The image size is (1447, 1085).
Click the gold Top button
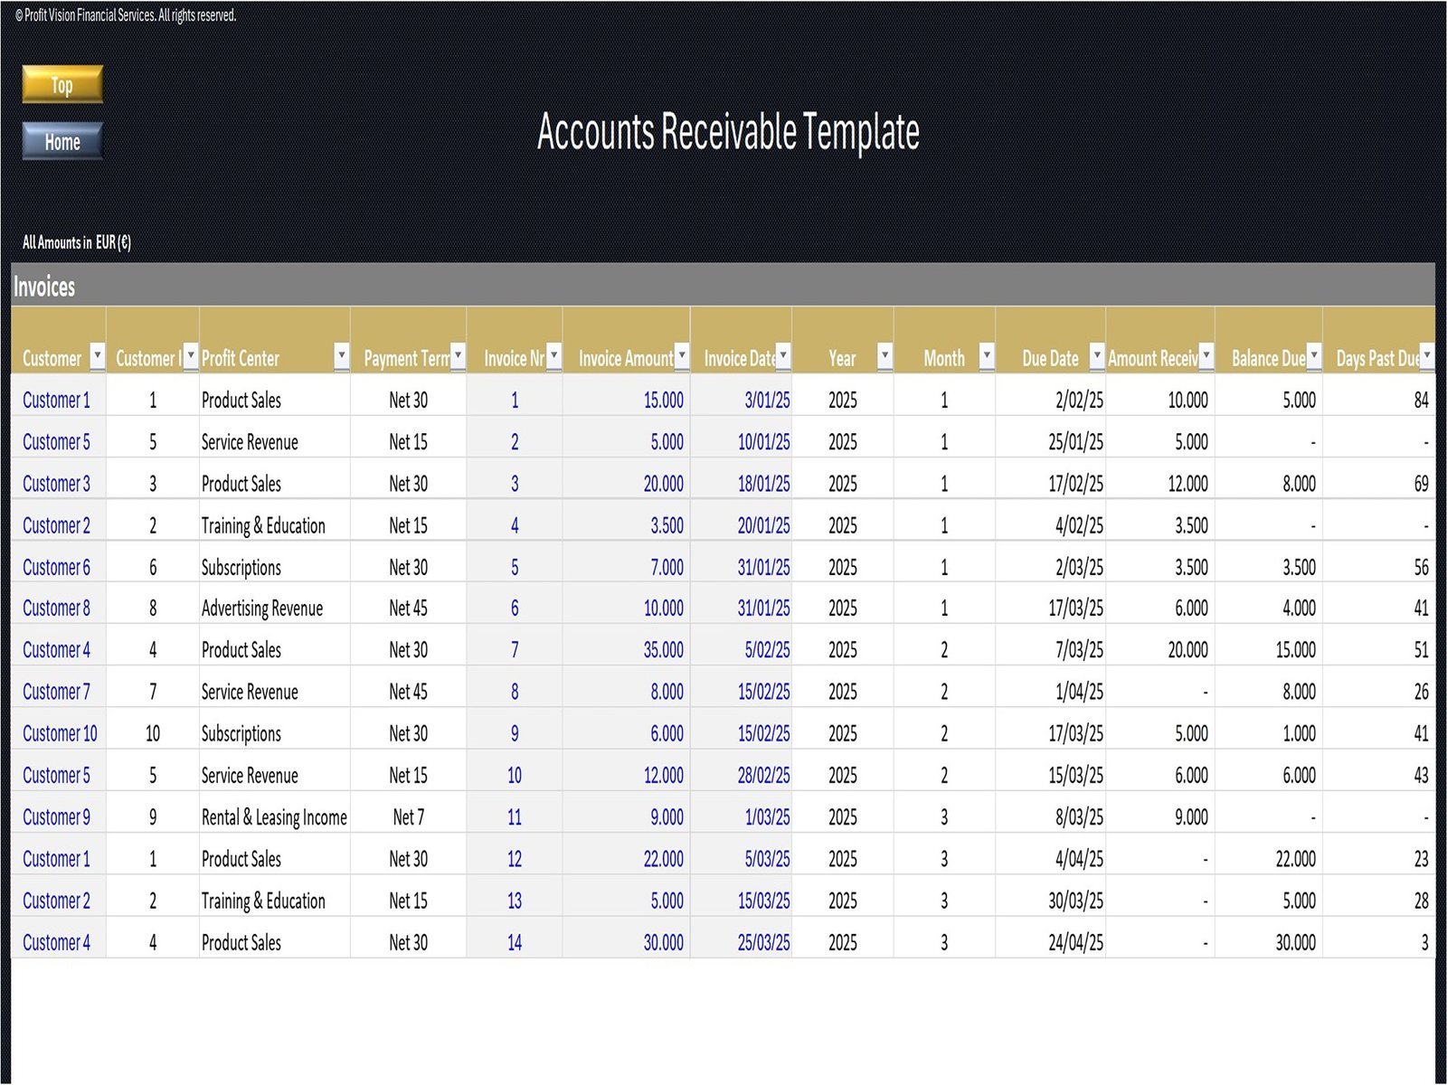(x=61, y=85)
